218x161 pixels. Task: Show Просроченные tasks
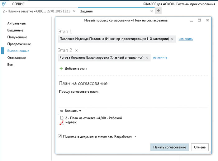pyautogui.click(x=19, y=44)
